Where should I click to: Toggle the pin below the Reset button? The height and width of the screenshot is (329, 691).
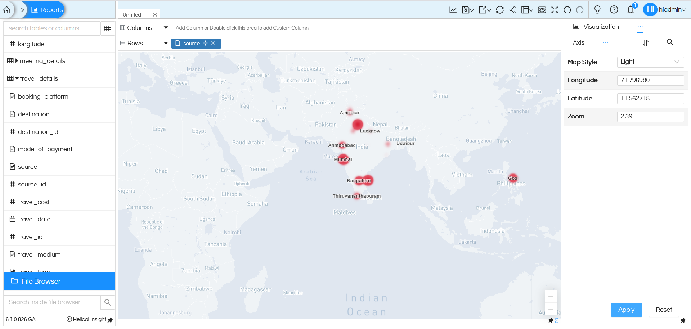[683, 320]
